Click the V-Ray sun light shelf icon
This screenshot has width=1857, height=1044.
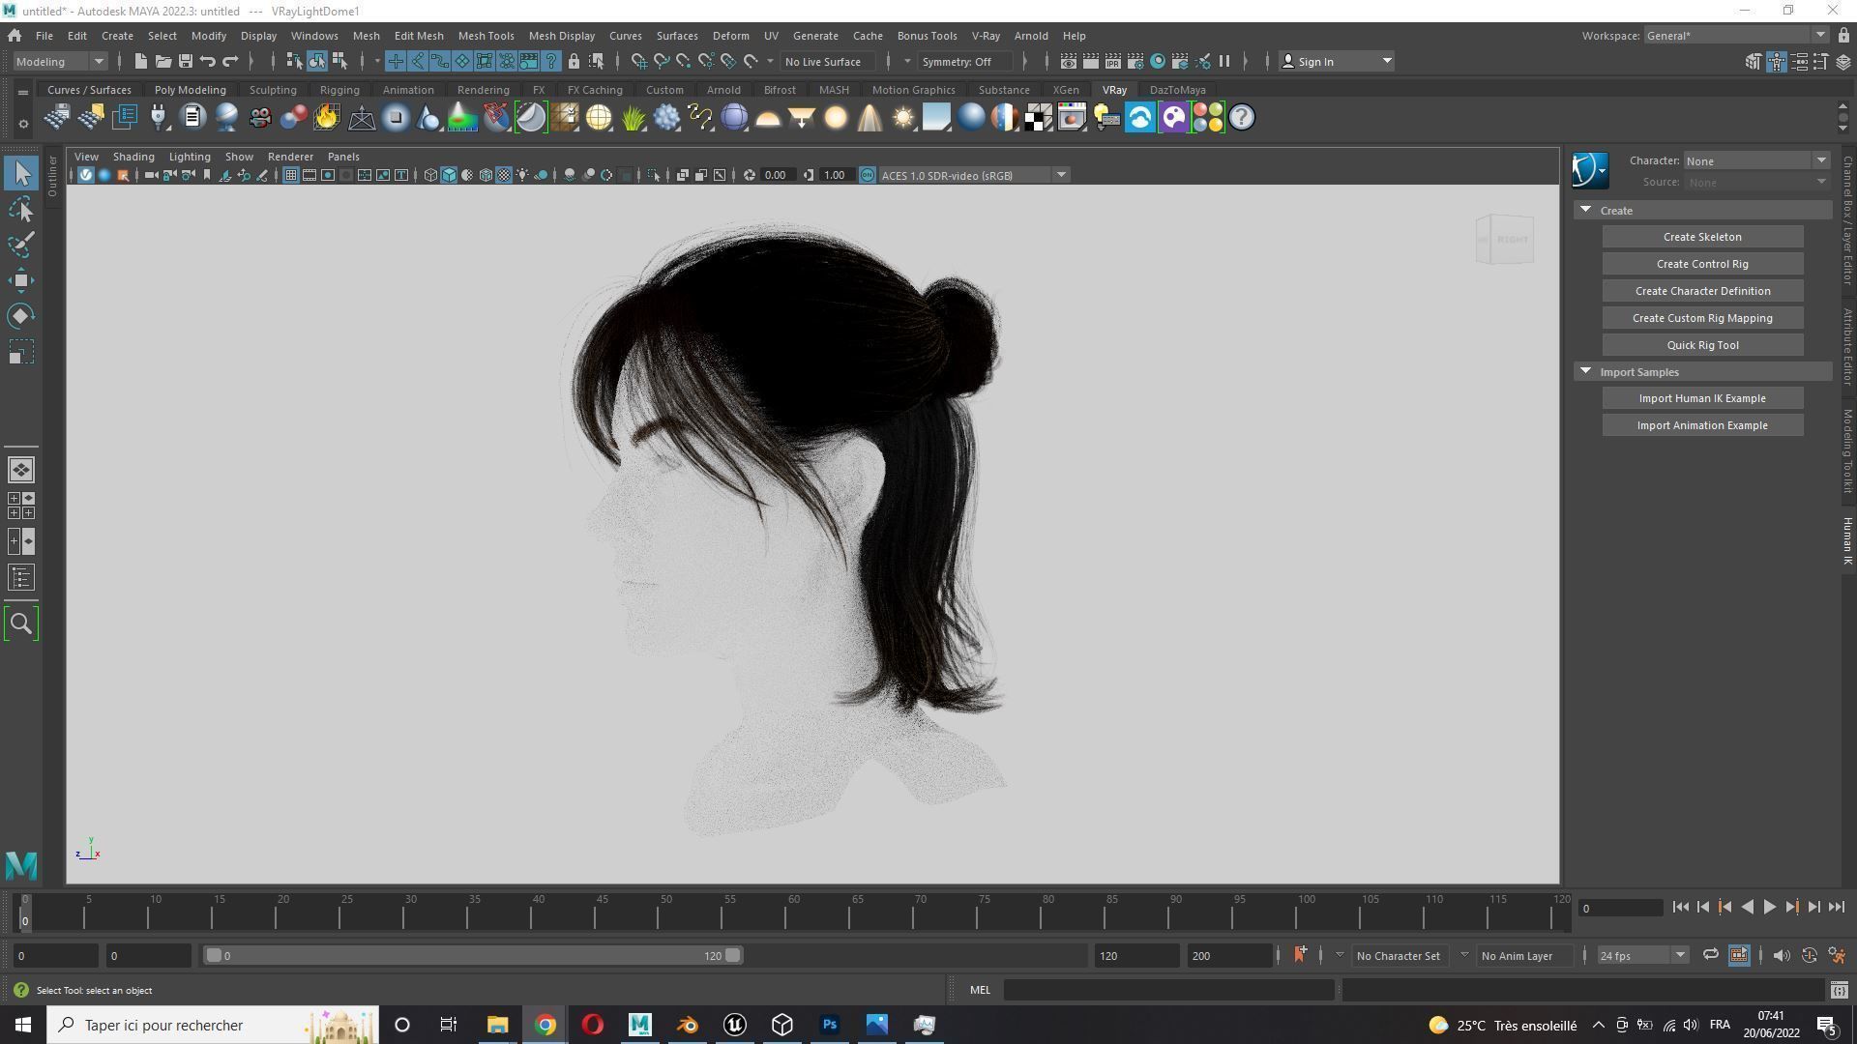point(903,118)
